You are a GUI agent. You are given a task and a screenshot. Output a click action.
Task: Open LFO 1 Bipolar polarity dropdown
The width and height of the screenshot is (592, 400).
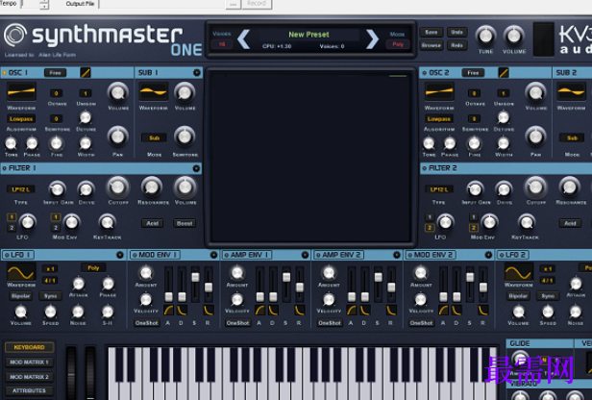coord(20,296)
